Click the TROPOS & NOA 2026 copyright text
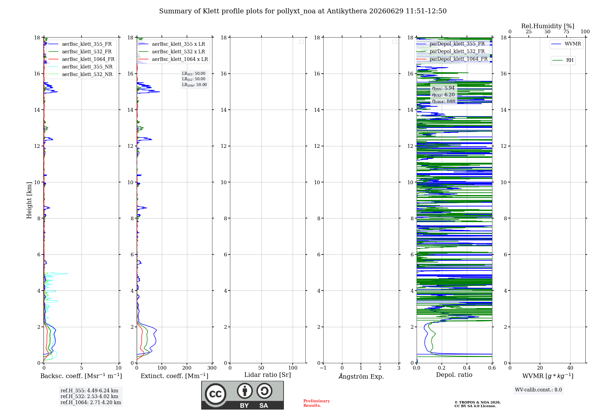Viewport: 606px width, 412px height. pos(478,402)
